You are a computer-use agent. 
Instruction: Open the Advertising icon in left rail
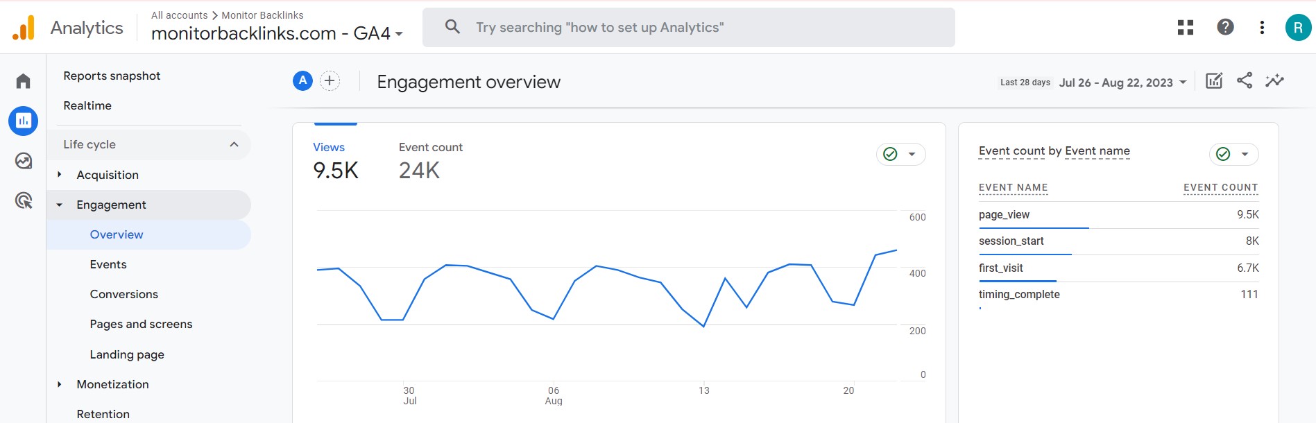23,201
